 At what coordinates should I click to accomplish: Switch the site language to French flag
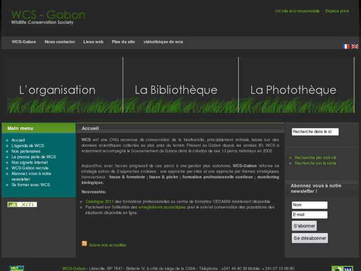(x=346, y=46)
